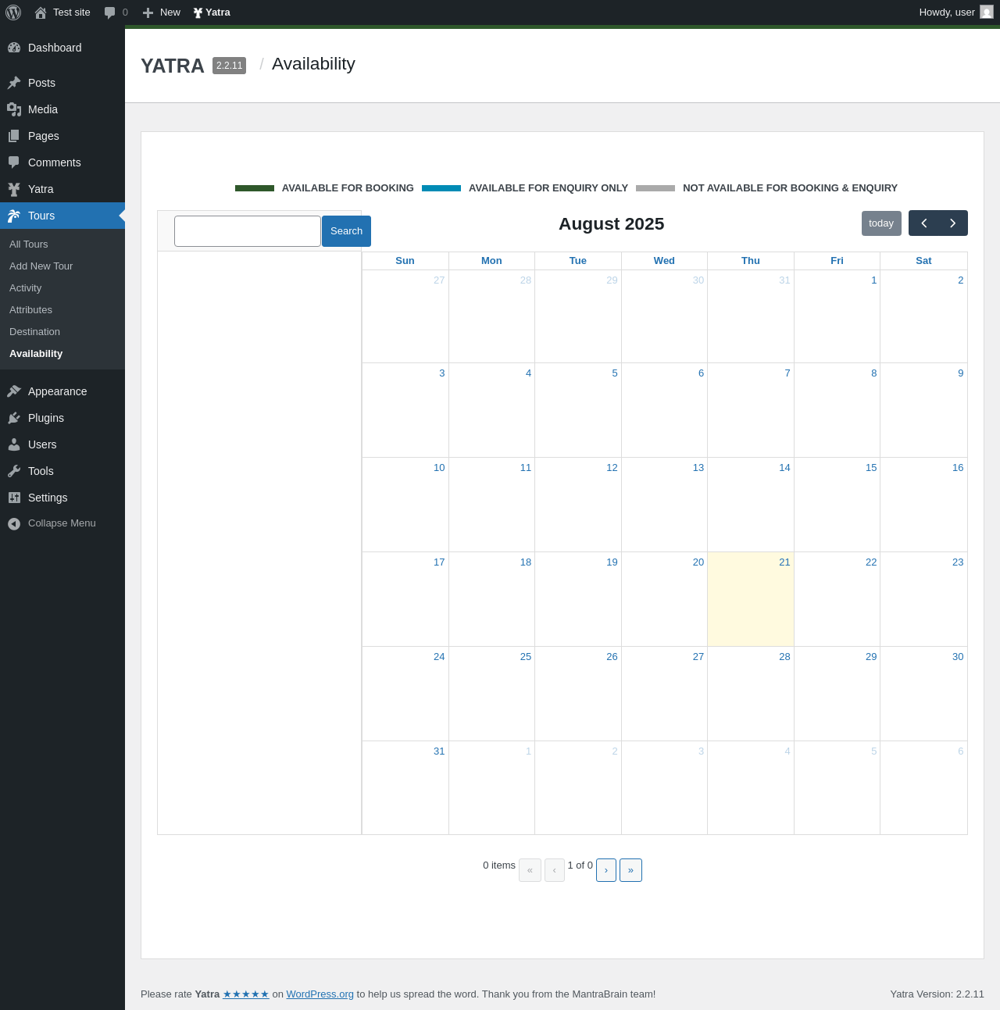Jump to the last page of tours
This screenshot has width=1000, height=1010.
tap(630, 870)
